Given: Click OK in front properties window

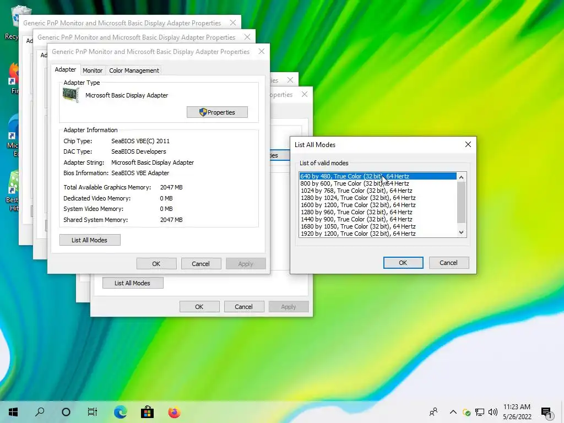Looking at the screenshot, I should pos(156,264).
